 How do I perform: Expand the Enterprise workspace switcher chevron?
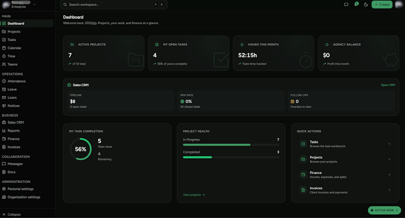(x=35, y=4)
